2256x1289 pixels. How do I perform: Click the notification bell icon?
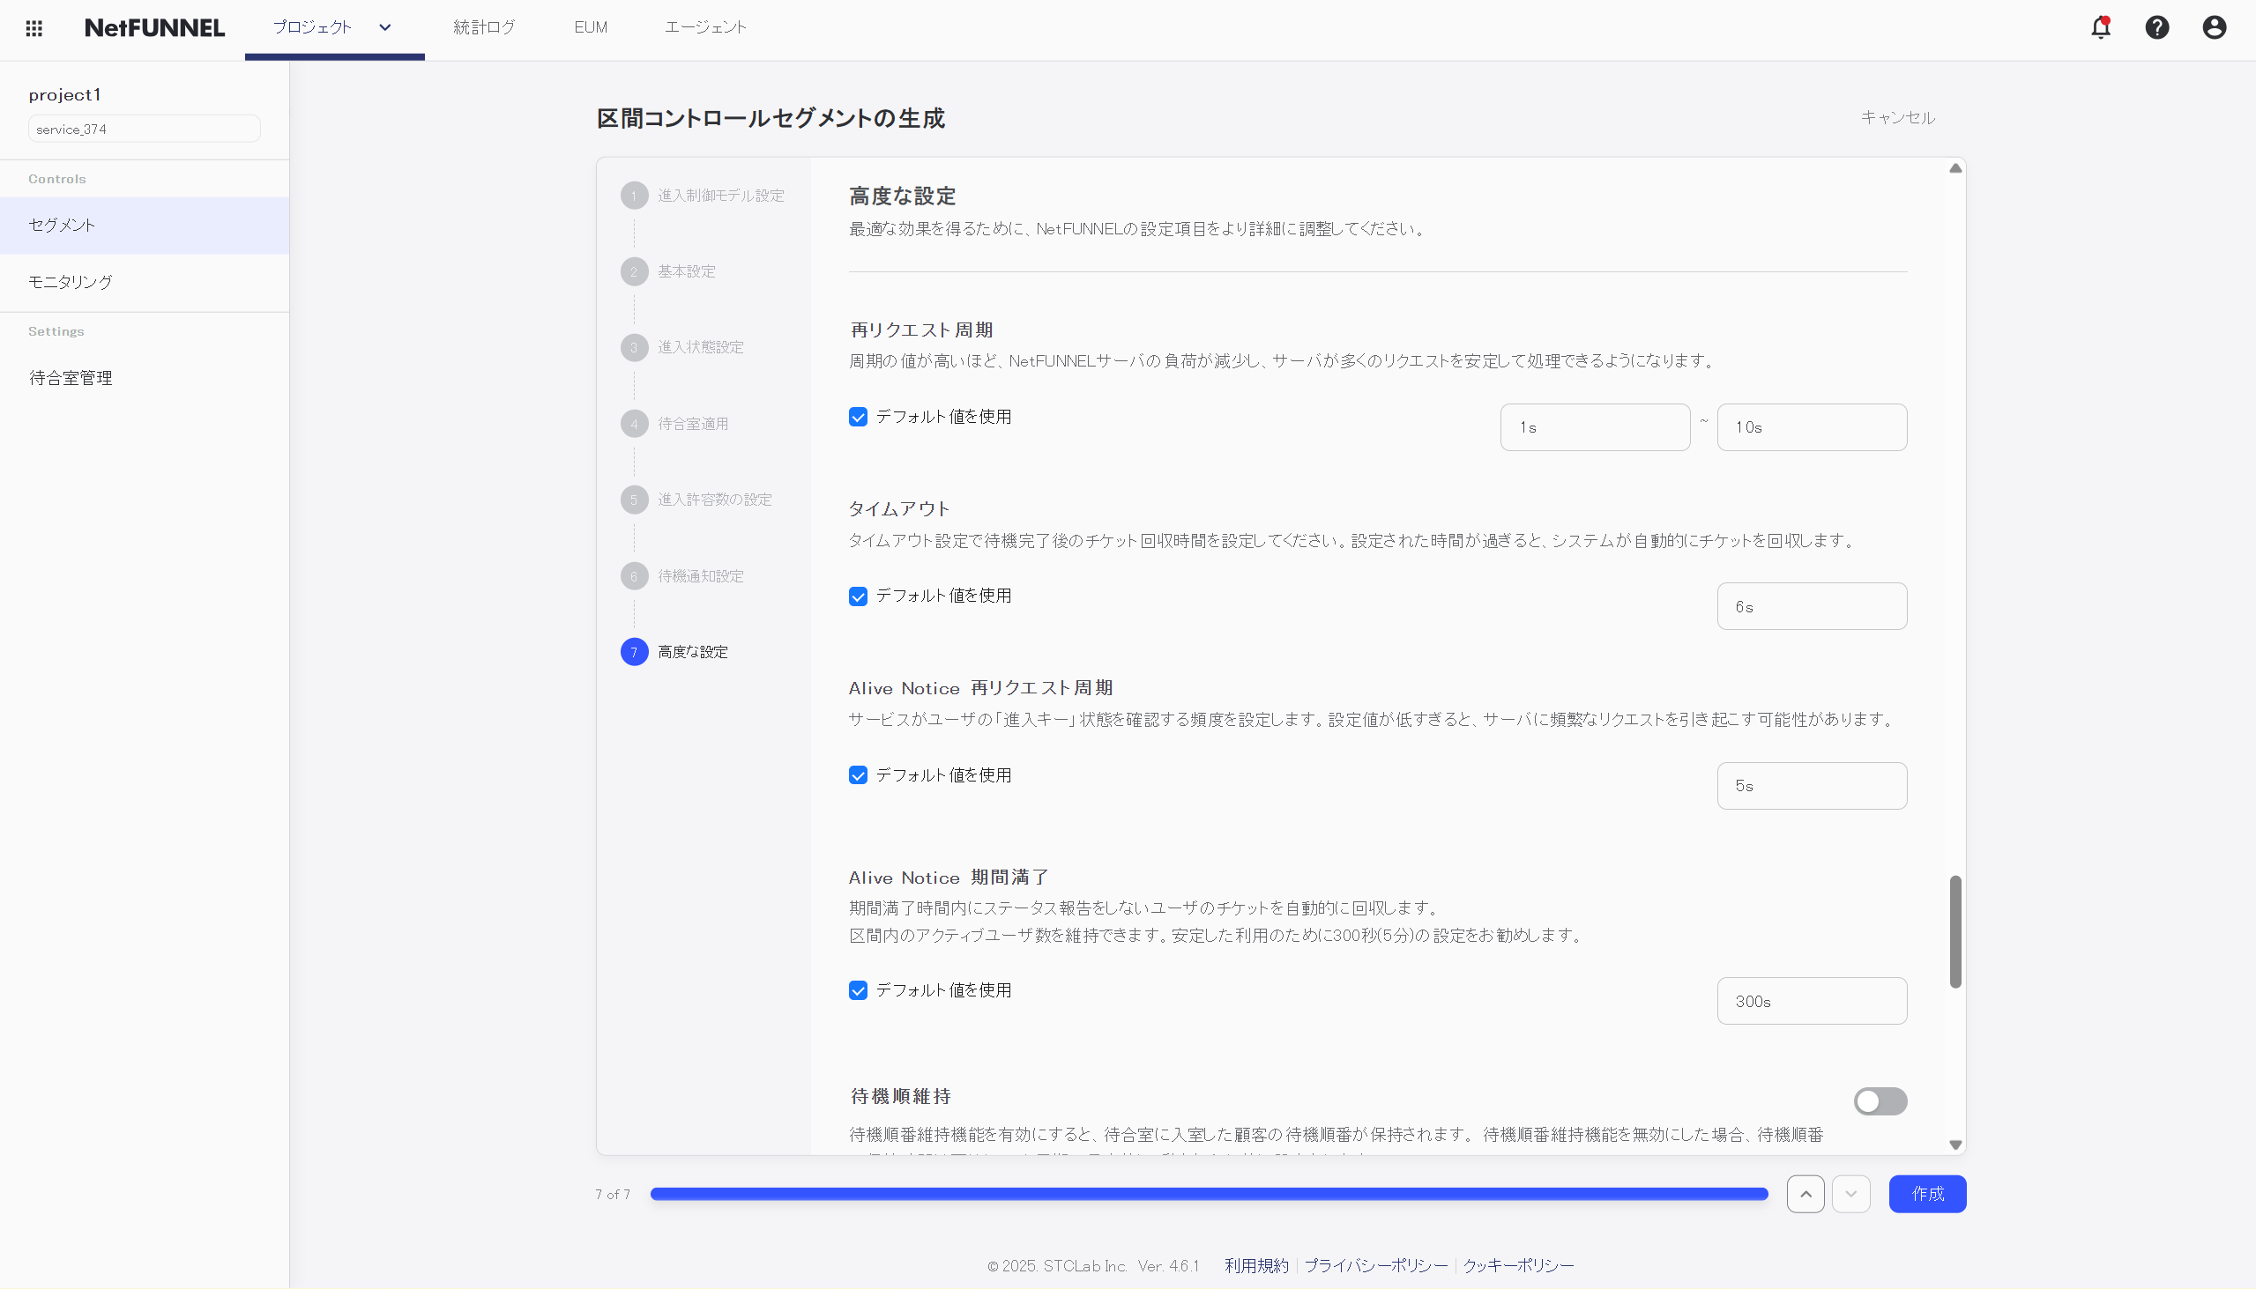point(2100,27)
